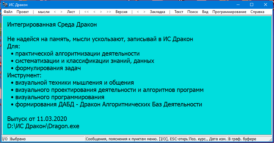This screenshot has width=274, height=143.
Task: Maximize the ИС Дракон window
Action: coord(251,5)
